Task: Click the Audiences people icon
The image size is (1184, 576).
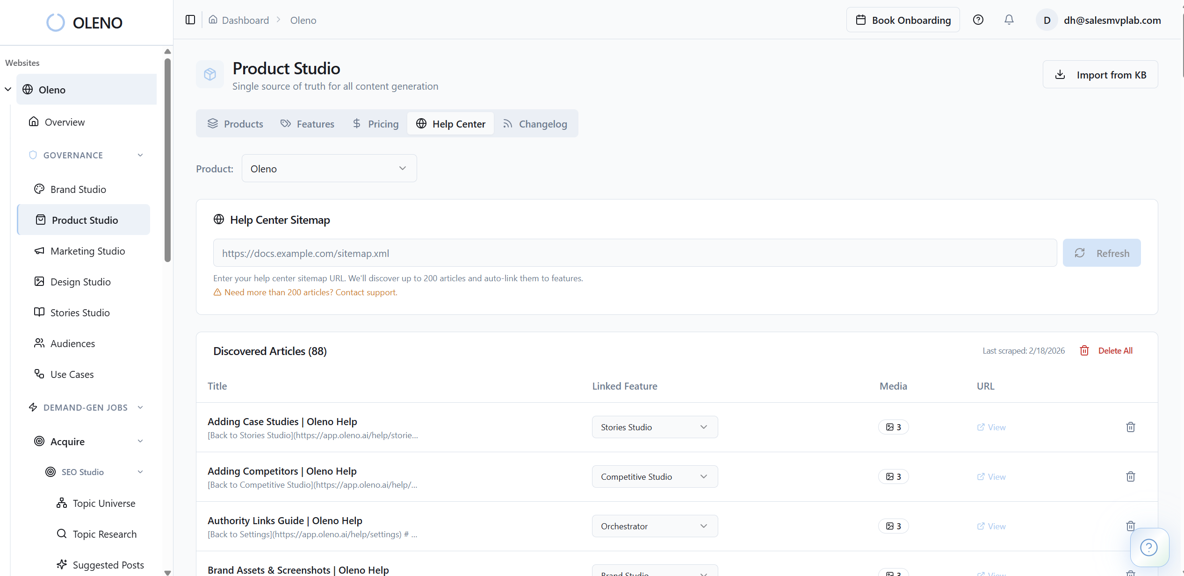Action: [x=40, y=343]
